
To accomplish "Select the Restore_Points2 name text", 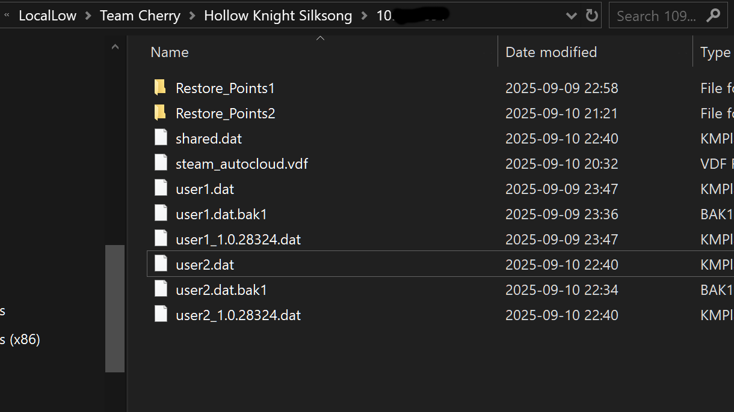I will [x=225, y=114].
